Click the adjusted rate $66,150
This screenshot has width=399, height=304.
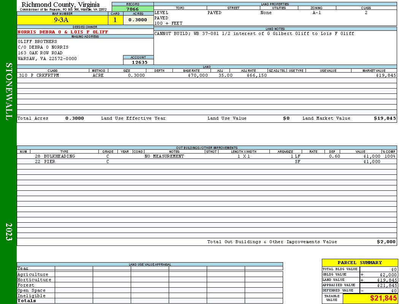click(x=257, y=75)
